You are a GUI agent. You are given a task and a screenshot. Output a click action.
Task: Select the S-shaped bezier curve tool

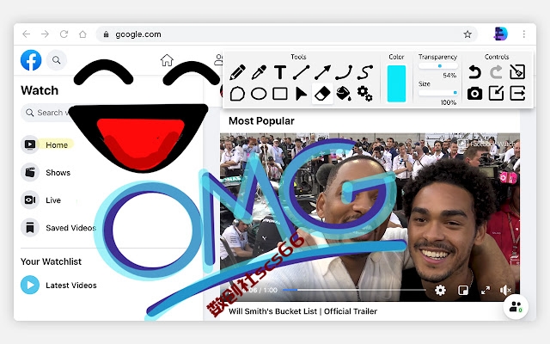click(x=364, y=72)
